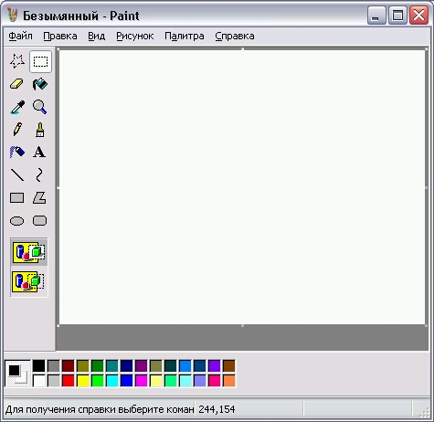Viewport: 434px width, 422px height.
Task: Close the Paint window
Action: [x=418, y=15]
